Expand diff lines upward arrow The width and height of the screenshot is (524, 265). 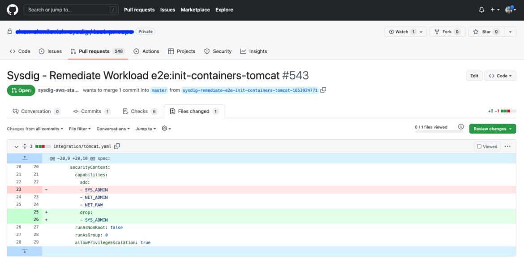pos(25,158)
